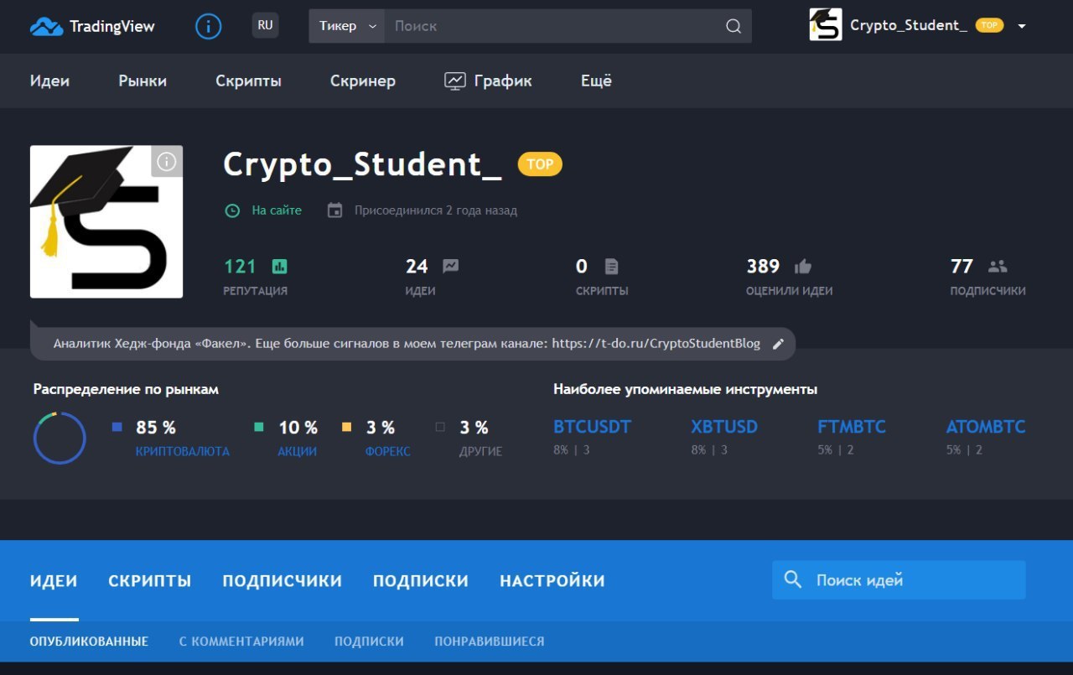Click the magnifier icon in idea search

pyautogui.click(x=792, y=579)
